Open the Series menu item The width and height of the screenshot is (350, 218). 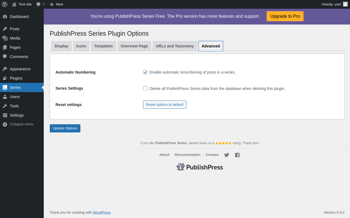(x=22, y=87)
